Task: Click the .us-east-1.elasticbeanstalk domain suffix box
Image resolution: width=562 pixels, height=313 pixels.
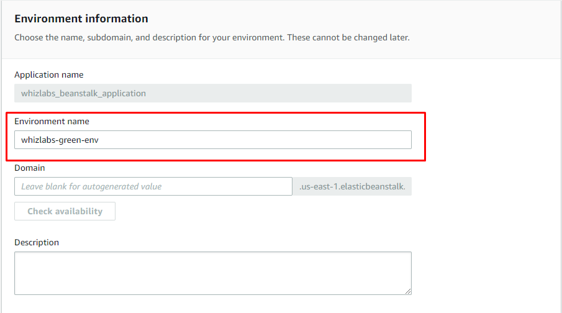Action: point(352,186)
